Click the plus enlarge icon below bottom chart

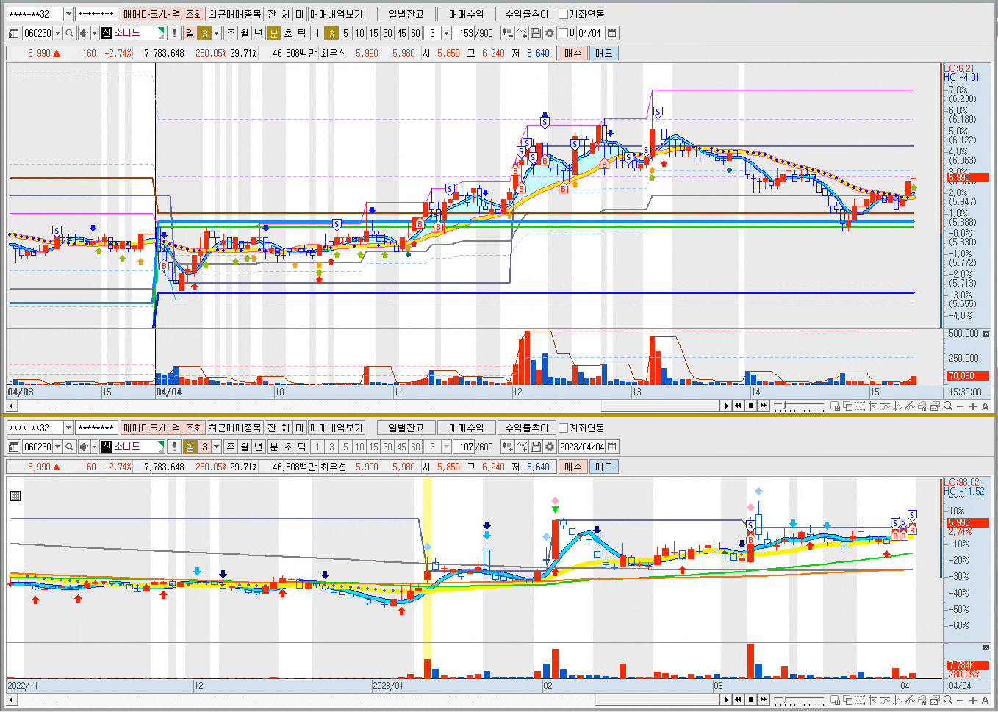click(x=973, y=700)
